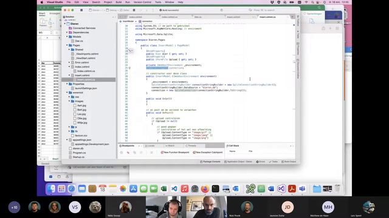
Task: Open Calendar showing date 18 in Dock
Action: [x=102, y=189]
